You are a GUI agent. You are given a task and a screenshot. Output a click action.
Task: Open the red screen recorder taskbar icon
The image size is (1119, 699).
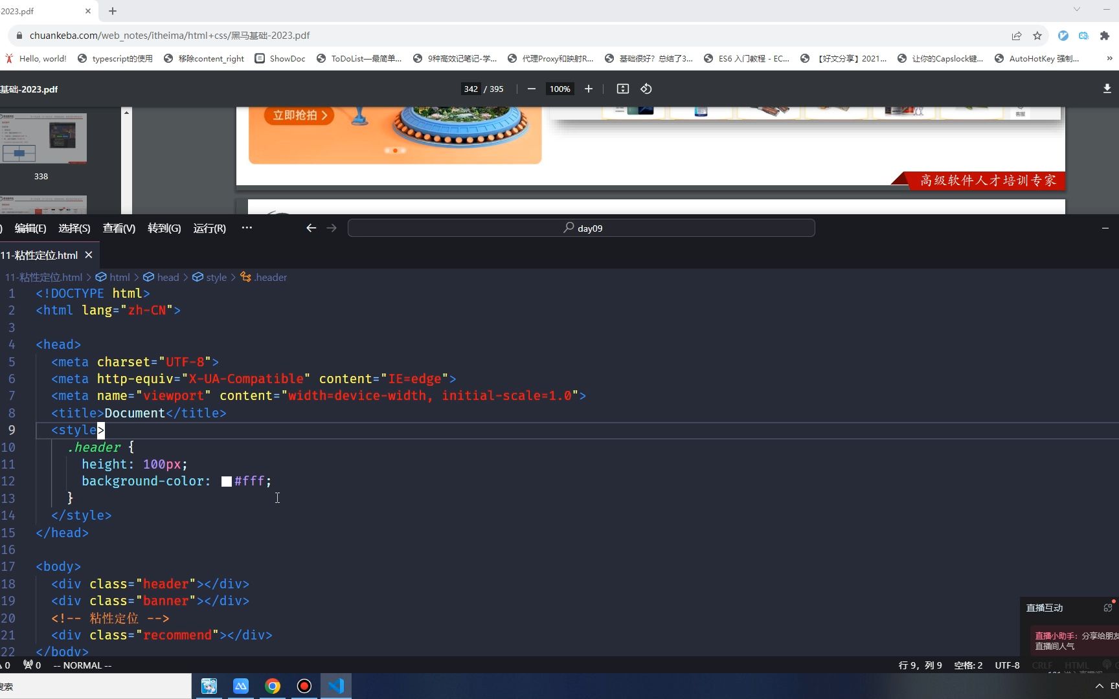tap(304, 686)
